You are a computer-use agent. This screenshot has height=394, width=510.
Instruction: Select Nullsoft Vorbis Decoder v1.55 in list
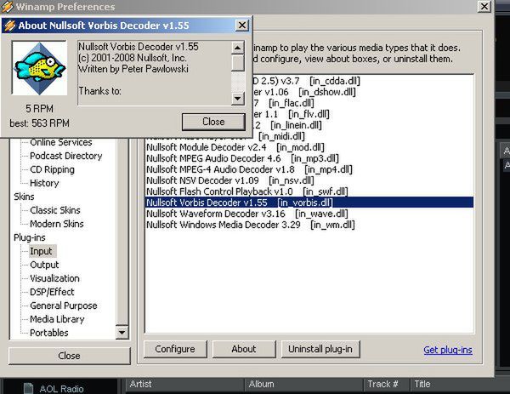tap(309, 203)
